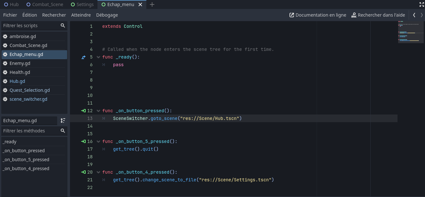This screenshot has width=425, height=197.
Task: Fold the _on_button_5_pressed function
Action: [98, 141]
